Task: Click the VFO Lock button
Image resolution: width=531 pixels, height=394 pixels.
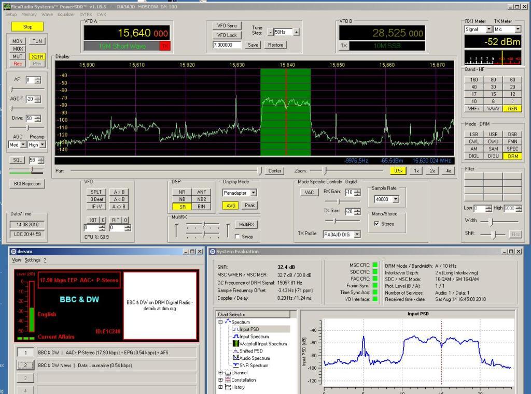Action: 227,35
